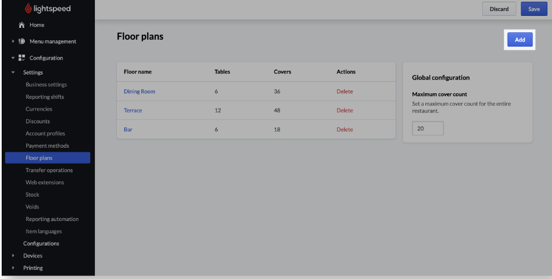Collapse the Settings tree arrow
Screen dimensions: 552x279
[x=13, y=73]
